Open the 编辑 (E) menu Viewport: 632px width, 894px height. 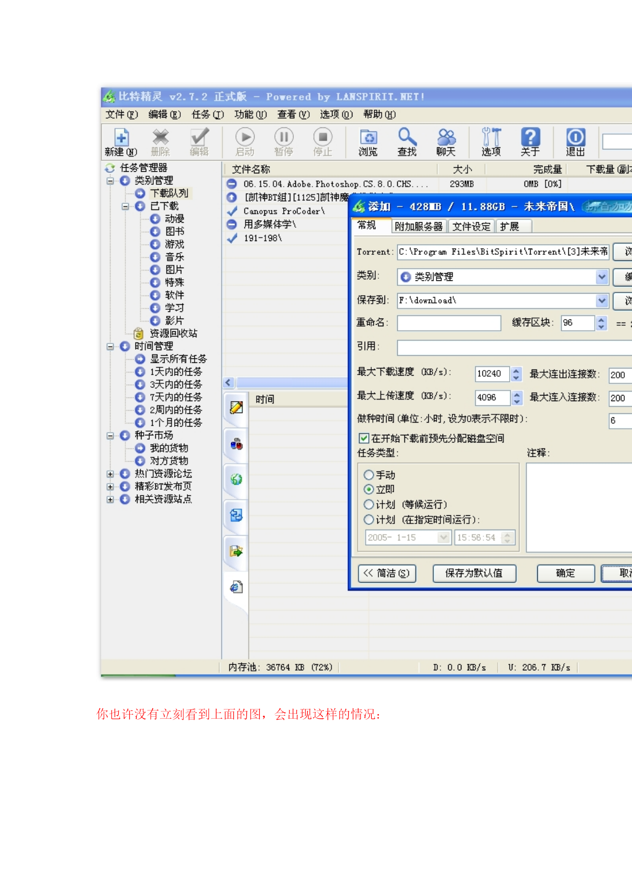click(x=164, y=115)
